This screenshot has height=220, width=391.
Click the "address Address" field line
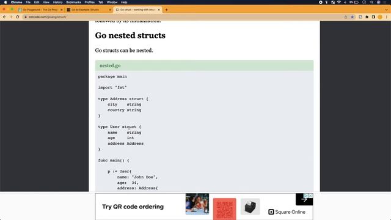click(126, 144)
